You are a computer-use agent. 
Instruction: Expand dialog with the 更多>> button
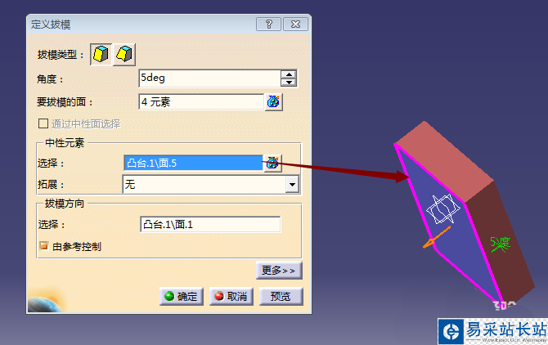[279, 271]
